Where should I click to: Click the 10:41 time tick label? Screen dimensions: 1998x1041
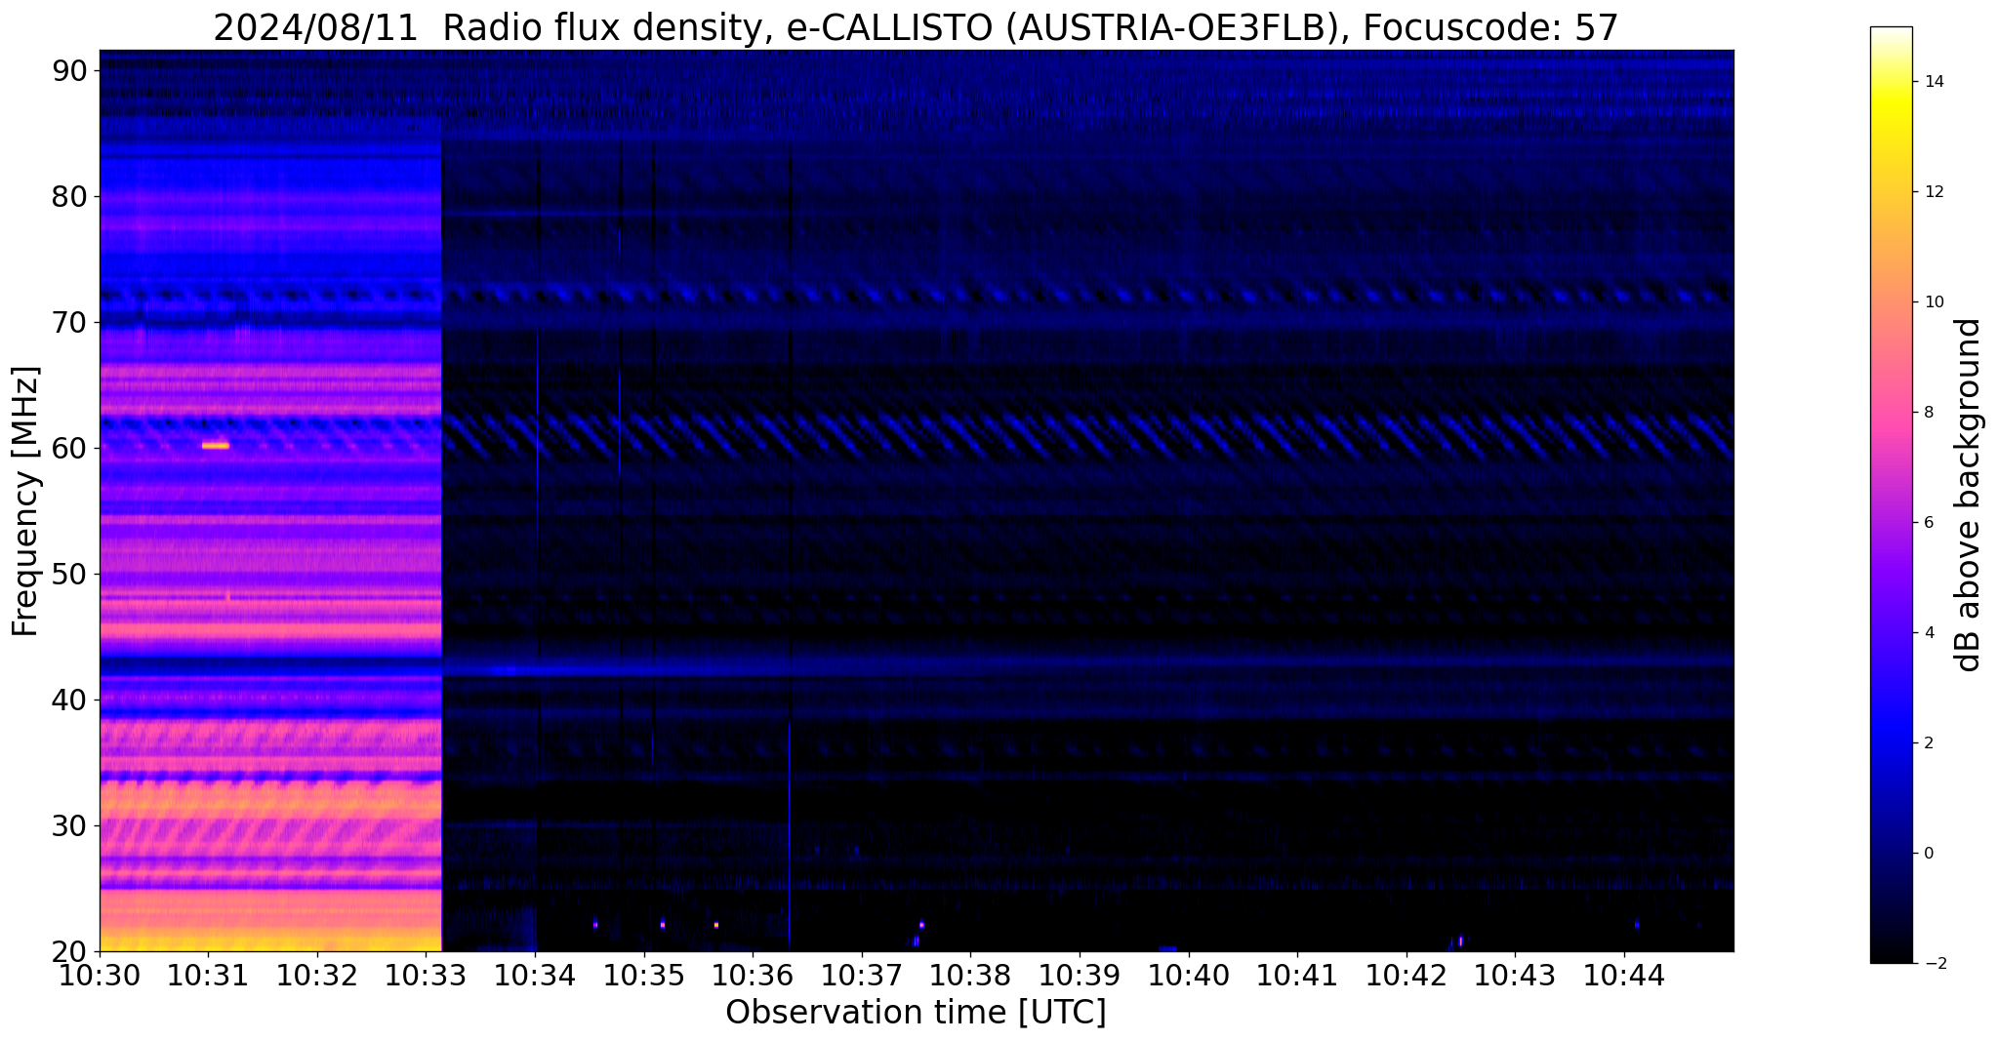point(1297,975)
